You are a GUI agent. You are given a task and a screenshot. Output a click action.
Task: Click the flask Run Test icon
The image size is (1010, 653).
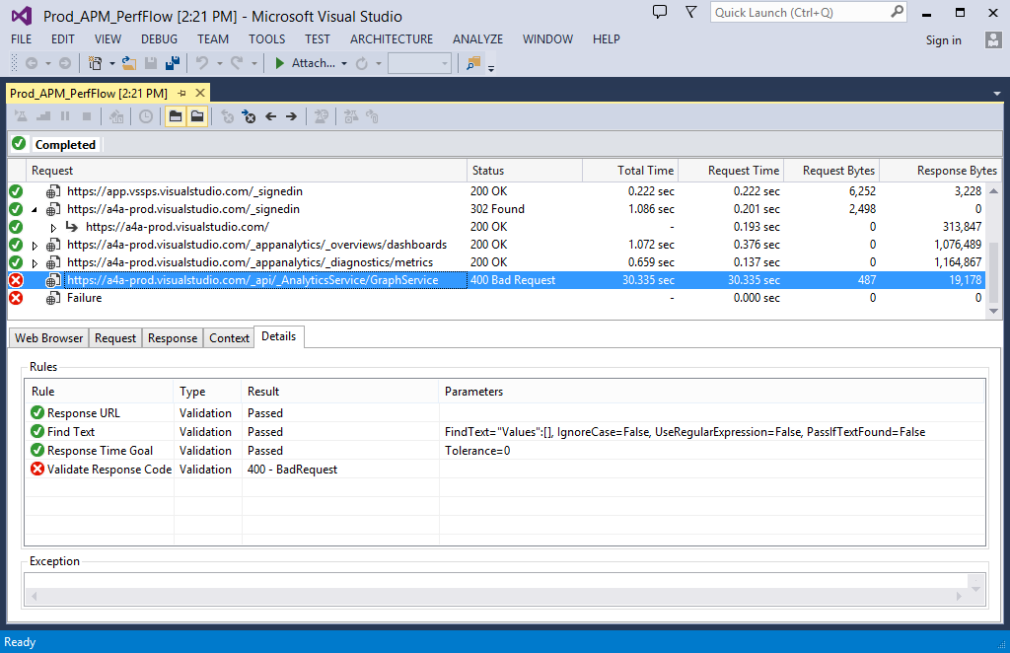click(x=22, y=116)
